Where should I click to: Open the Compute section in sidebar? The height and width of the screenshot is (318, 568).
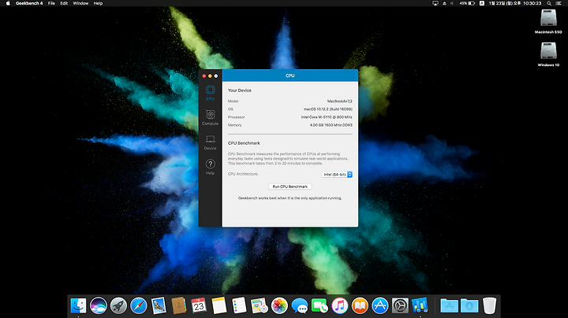[x=210, y=117]
